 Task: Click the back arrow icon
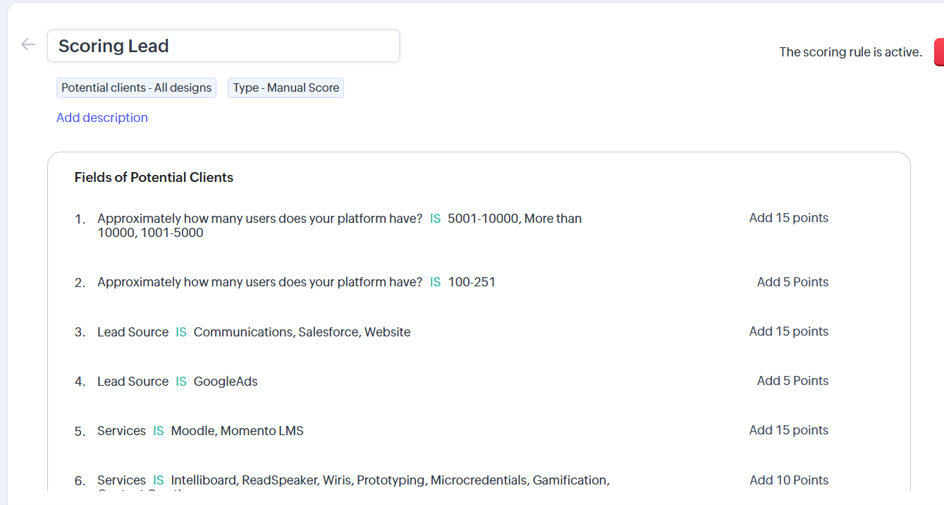(28, 45)
